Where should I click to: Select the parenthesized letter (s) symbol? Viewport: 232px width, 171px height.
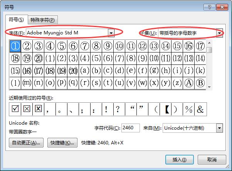tap(96, 83)
